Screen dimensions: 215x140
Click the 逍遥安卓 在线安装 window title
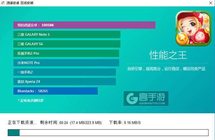(x=20, y=3)
